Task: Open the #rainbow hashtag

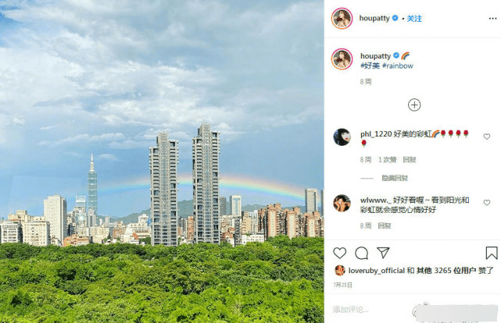Action: pyautogui.click(x=398, y=66)
